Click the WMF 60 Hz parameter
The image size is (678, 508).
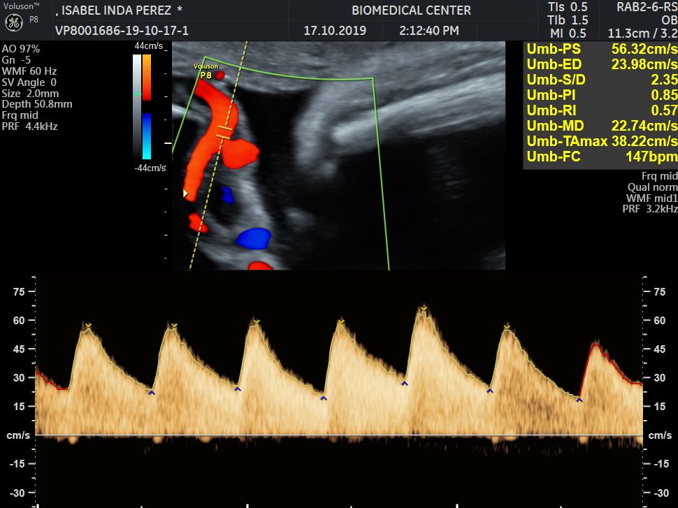(x=29, y=71)
